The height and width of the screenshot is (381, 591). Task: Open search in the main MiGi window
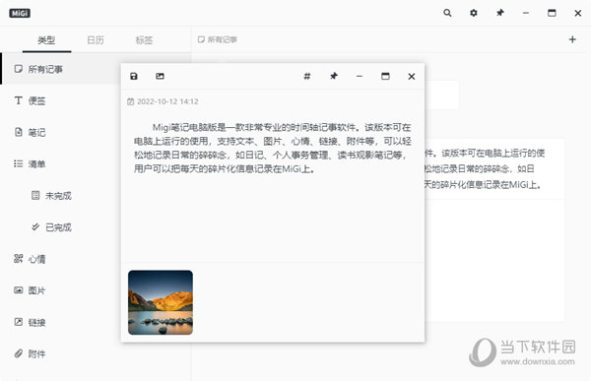coord(447,13)
